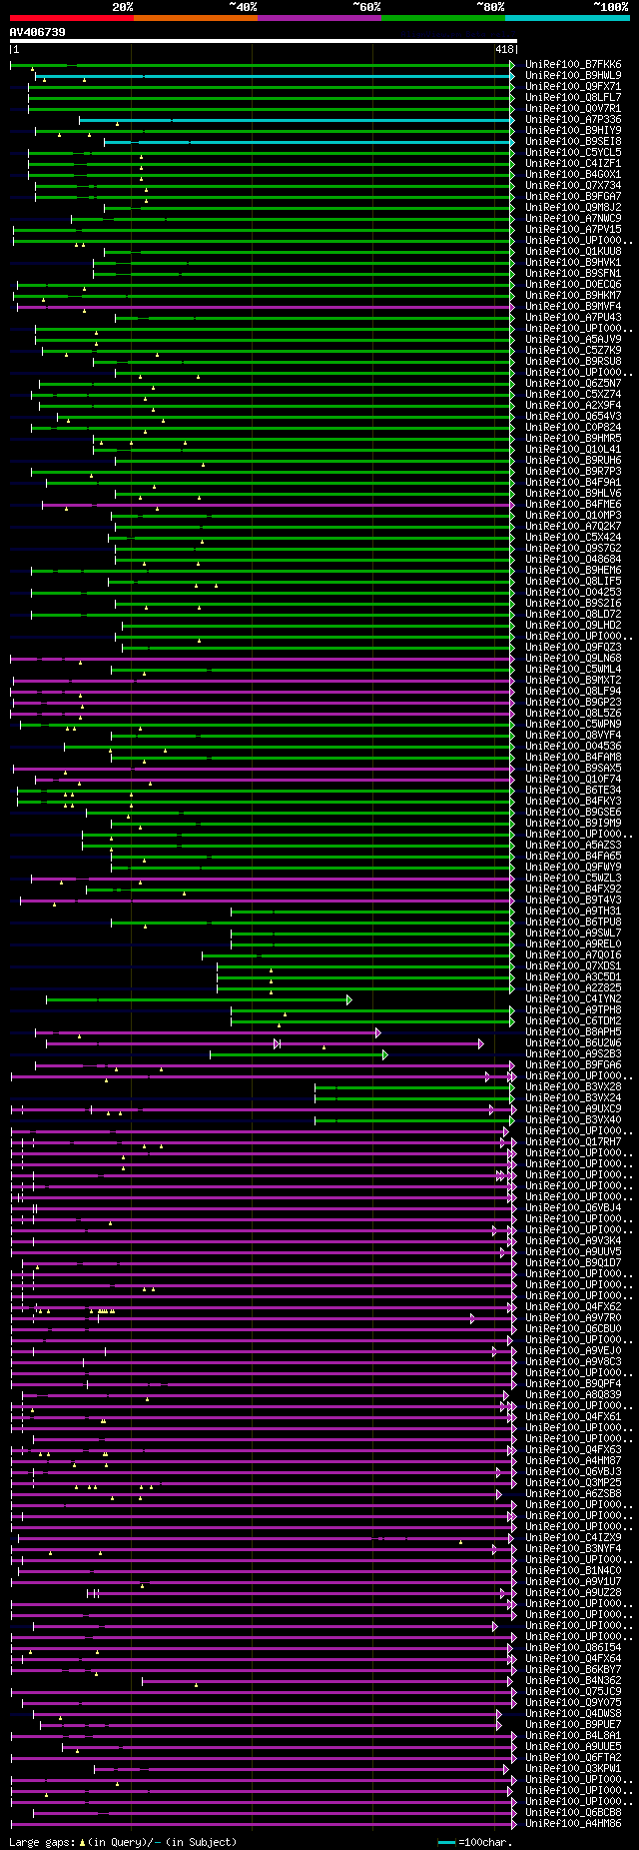Click the short green alignment bar of UniRef100_A9S2B3
This screenshot has width=639, height=1850.
click(x=298, y=1053)
